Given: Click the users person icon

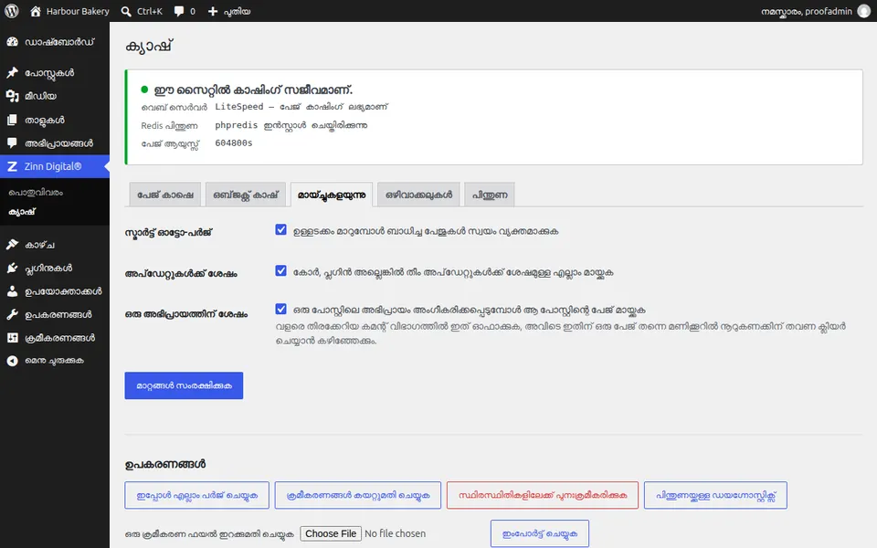Looking at the screenshot, I should (x=12, y=291).
